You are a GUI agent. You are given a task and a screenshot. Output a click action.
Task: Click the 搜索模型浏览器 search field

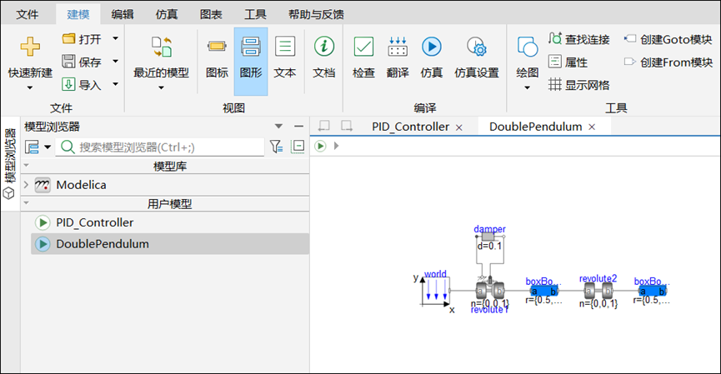159,147
